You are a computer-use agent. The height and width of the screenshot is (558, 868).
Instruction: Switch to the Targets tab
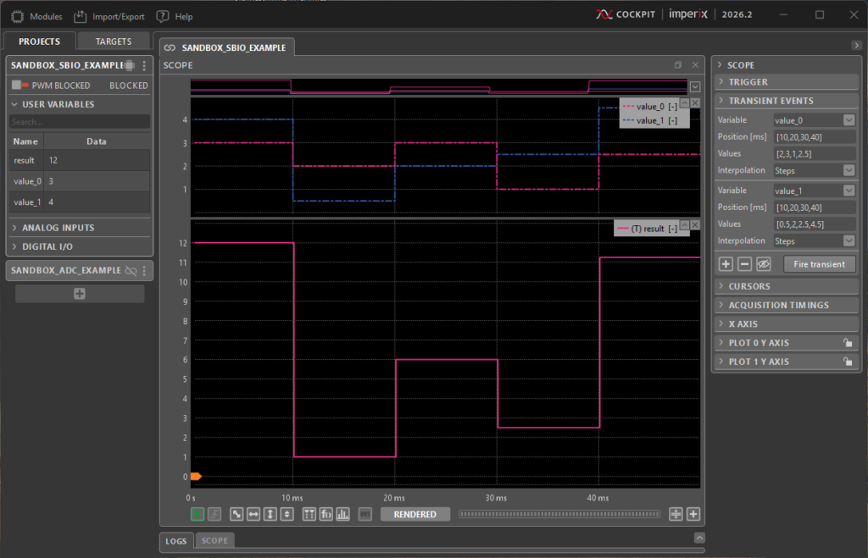[113, 41]
